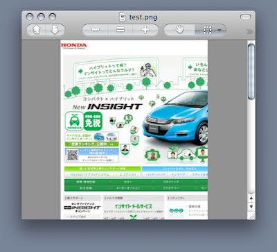The width and height of the screenshot is (277, 252).
Task: Click the window resize grip corner
Action: click(251, 216)
